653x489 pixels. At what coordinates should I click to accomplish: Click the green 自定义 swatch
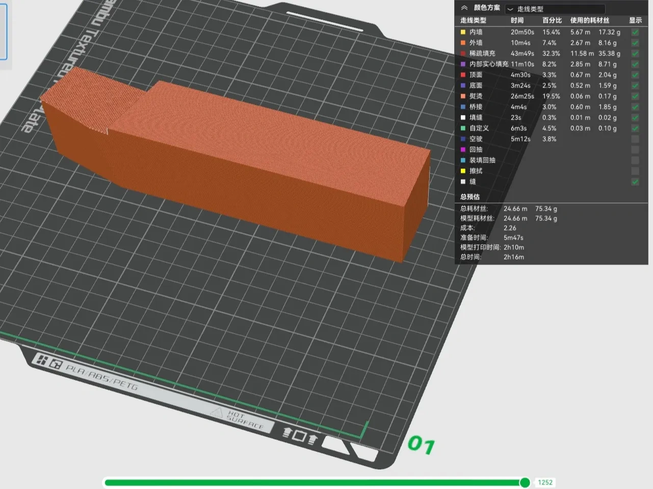click(463, 128)
